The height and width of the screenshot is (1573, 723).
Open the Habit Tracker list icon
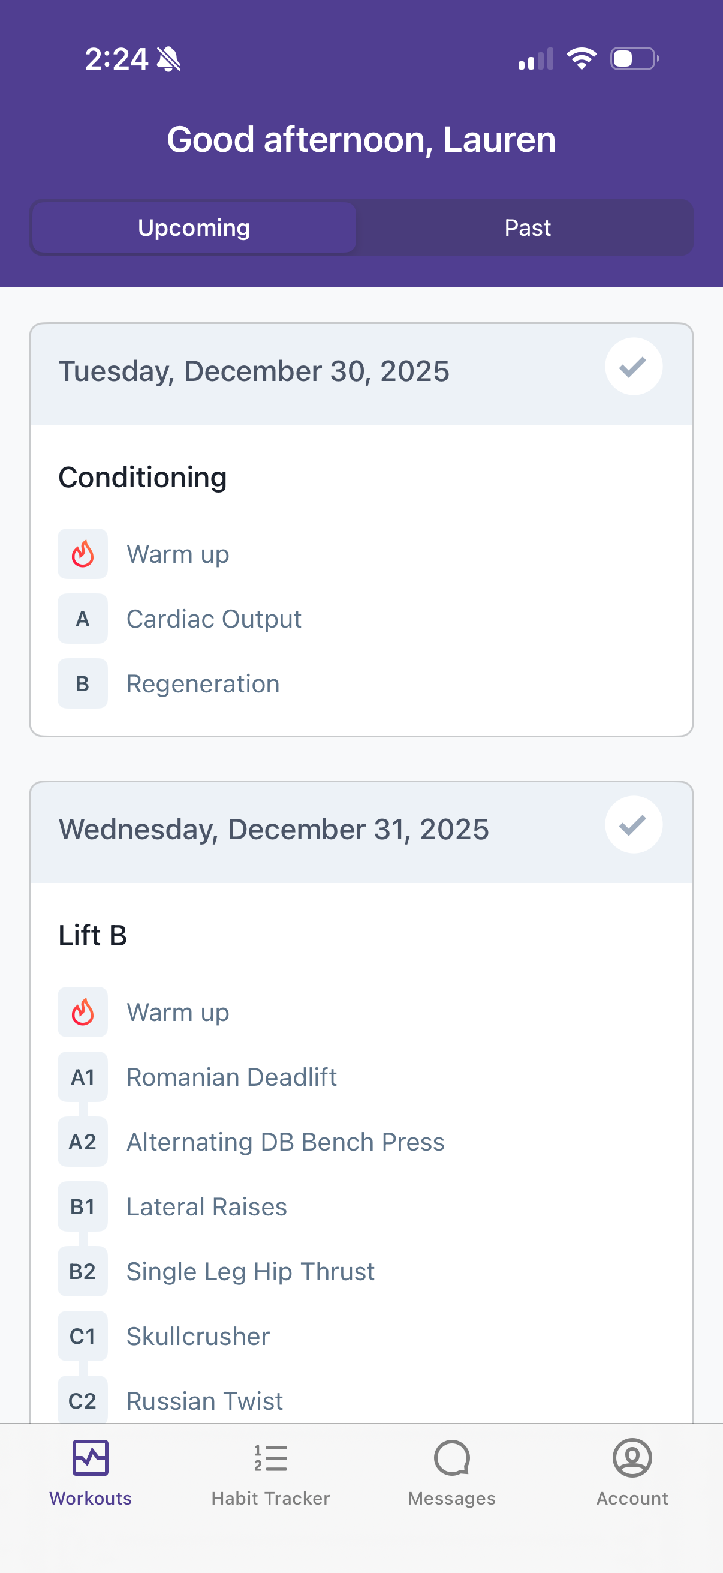tap(270, 1458)
